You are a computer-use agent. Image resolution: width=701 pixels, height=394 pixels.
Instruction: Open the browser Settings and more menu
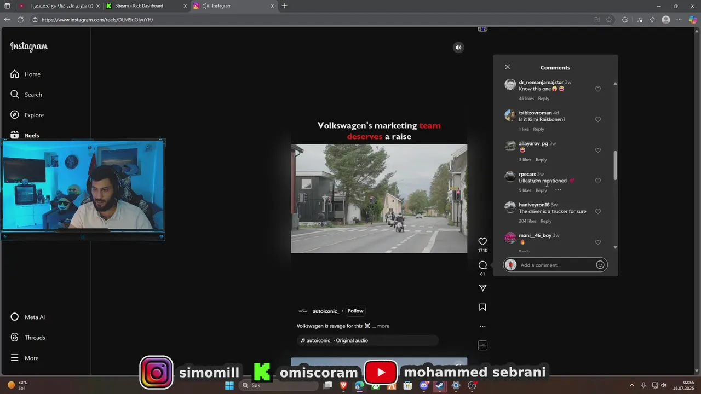click(679, 20)
